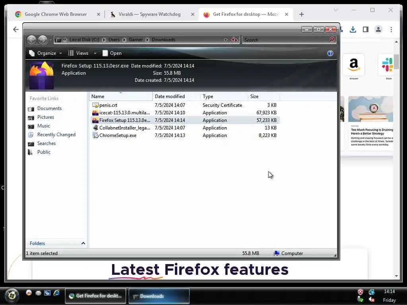Viewport: 407px width, 305px height.
Task: Expand the recent pages arrow beside Forward
Action: (50, 40)
